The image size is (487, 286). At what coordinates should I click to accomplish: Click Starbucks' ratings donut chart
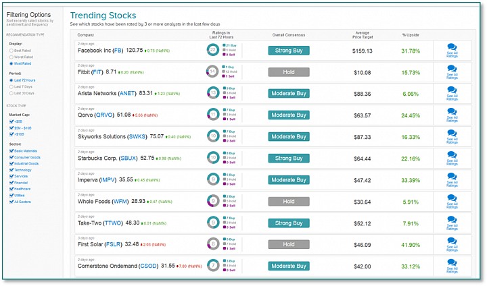(213, 157)
